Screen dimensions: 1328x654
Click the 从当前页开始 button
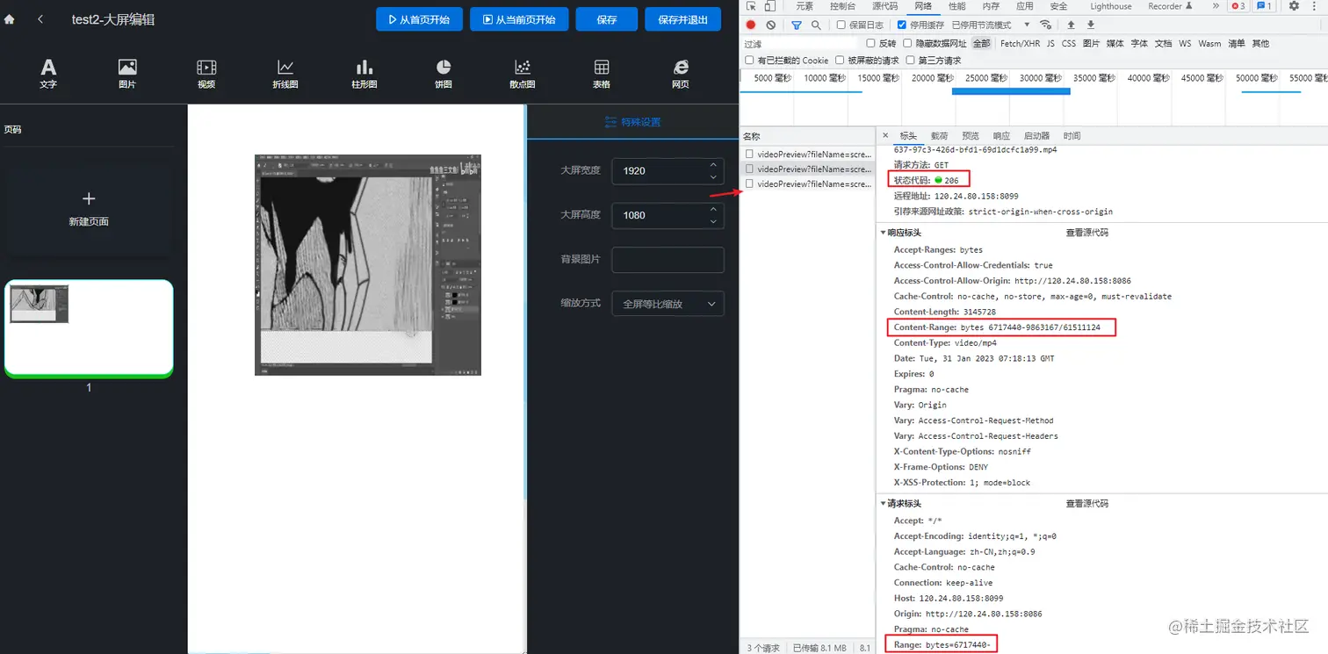pyautogui.click(x=519, y=19)
